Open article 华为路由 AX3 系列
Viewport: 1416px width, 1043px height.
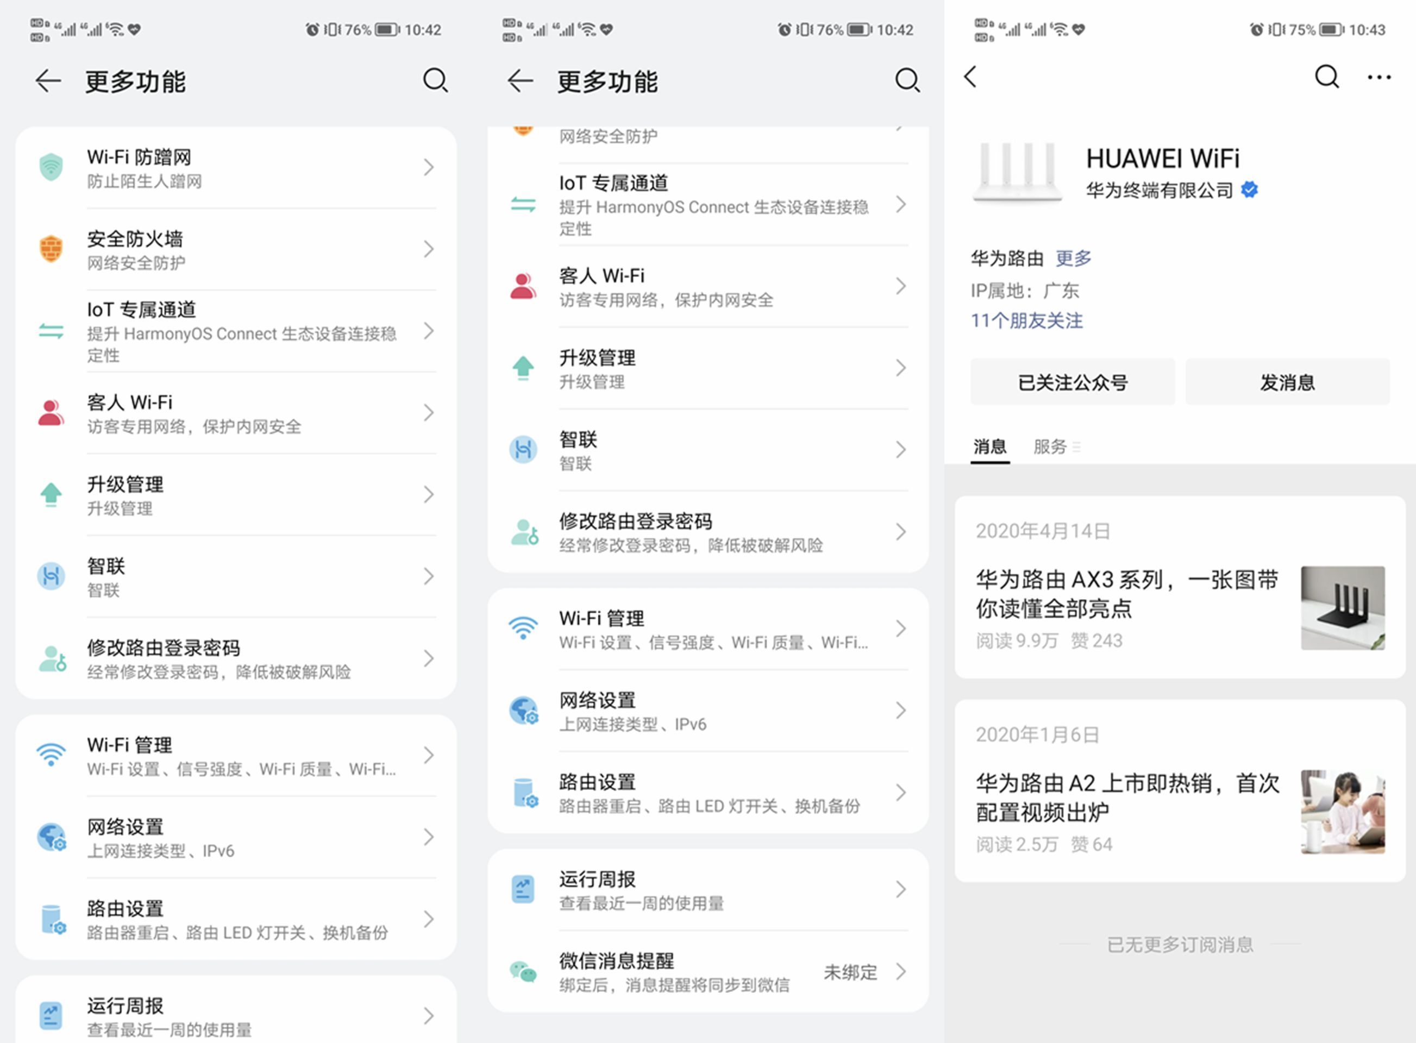point(1180,587)
